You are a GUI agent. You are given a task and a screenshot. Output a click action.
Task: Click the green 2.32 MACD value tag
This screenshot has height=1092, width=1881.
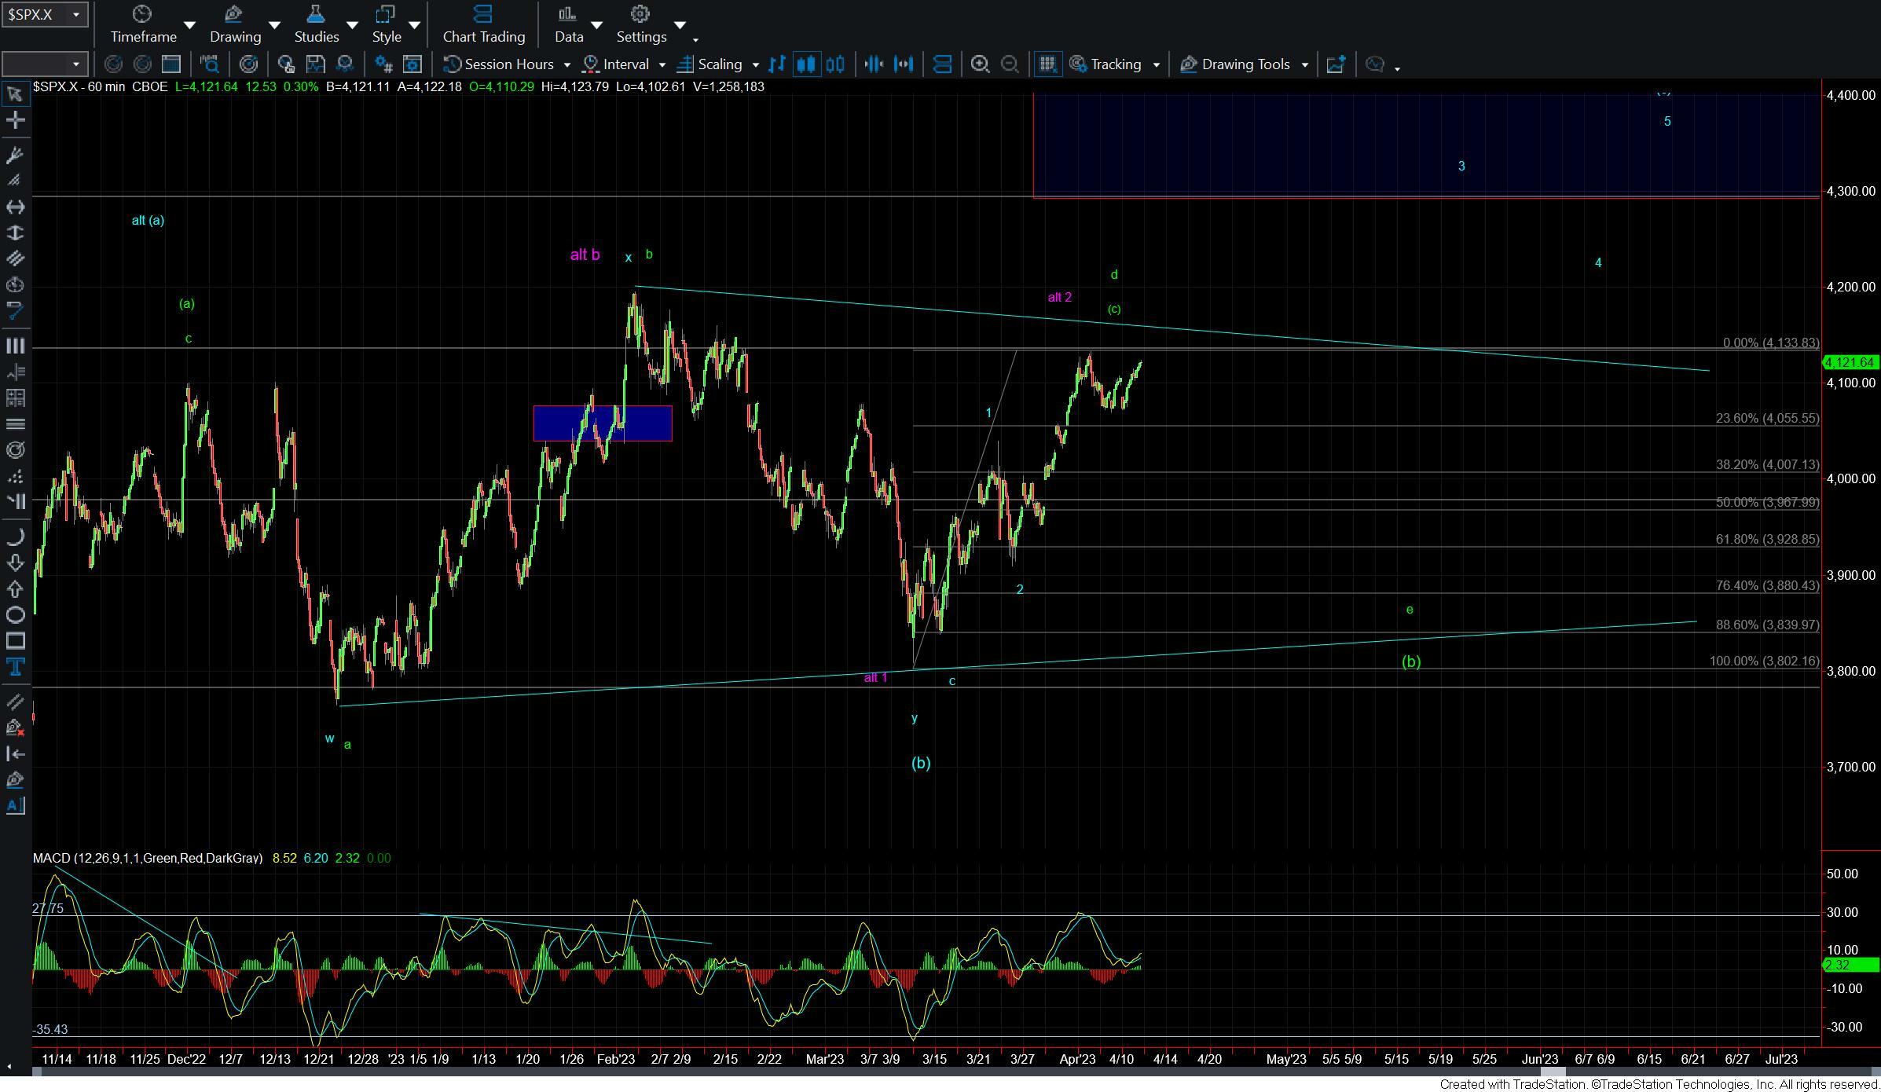click(1850, 965)
